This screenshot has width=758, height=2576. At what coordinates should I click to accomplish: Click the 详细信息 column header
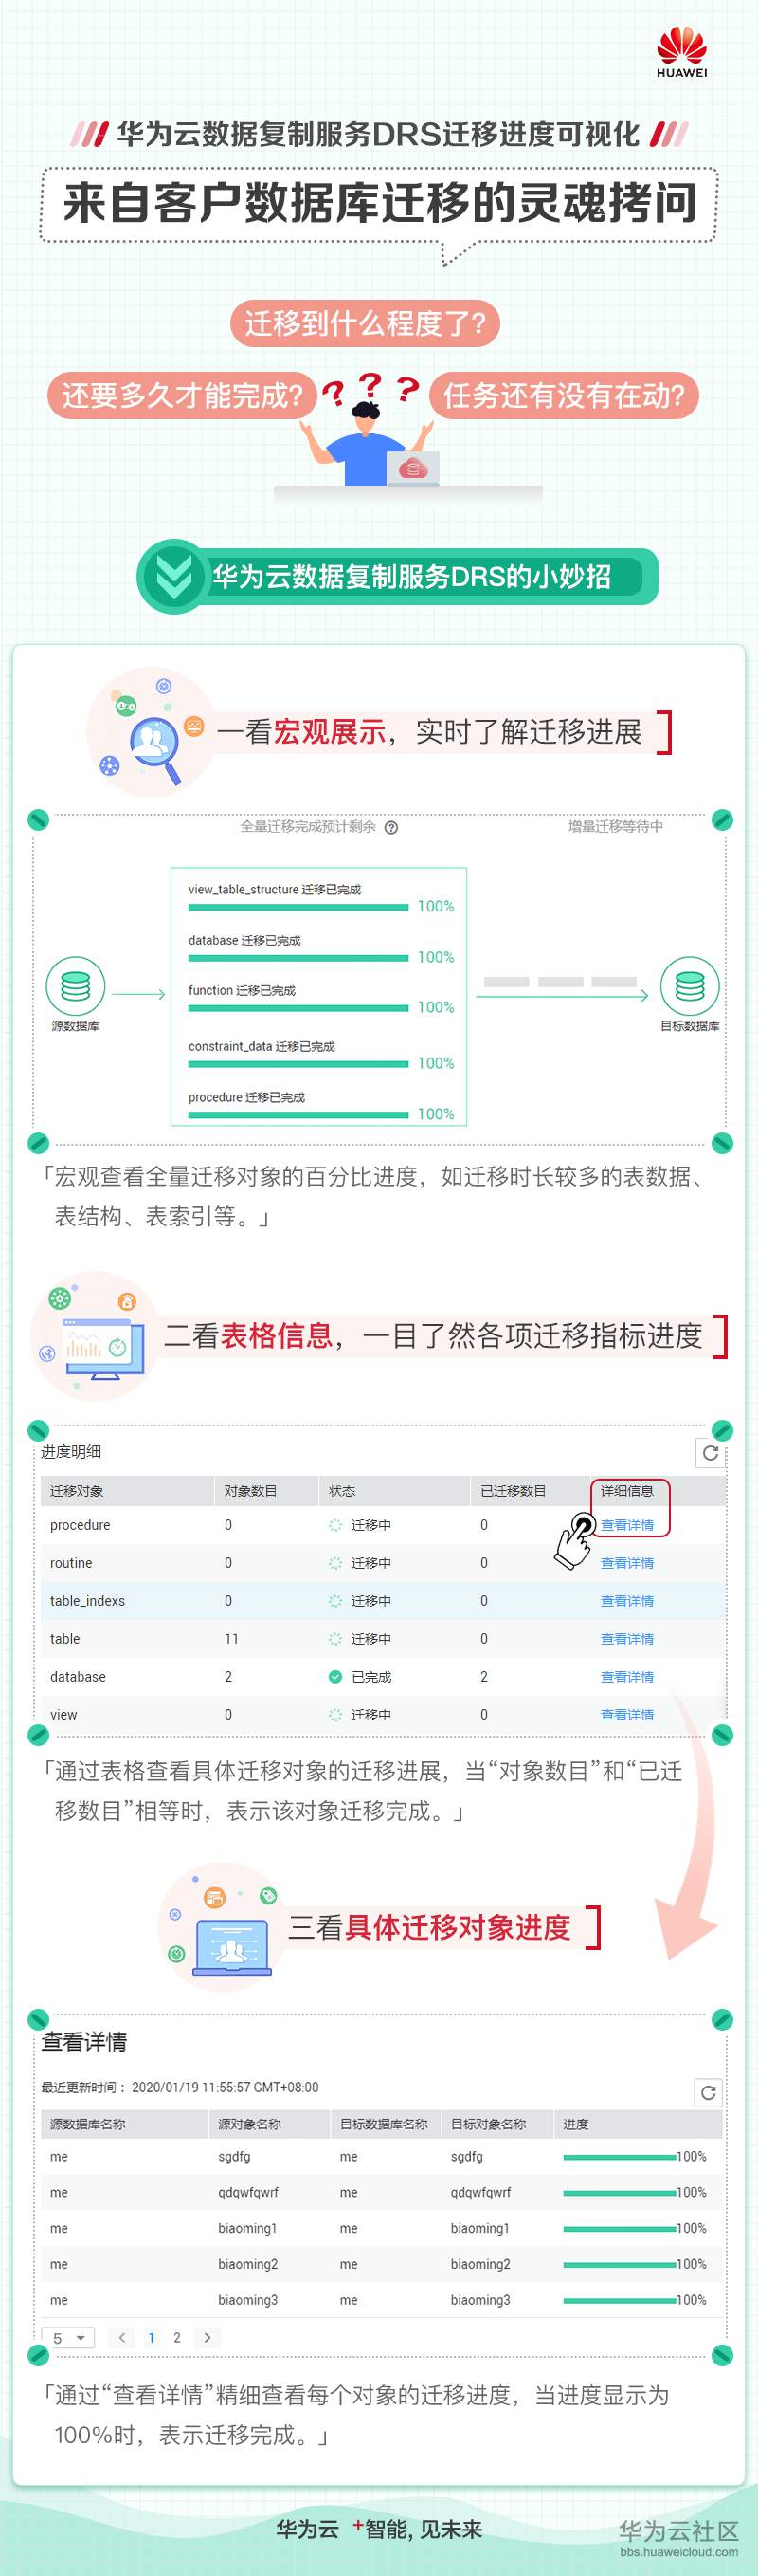click(x=627, y=1491)
